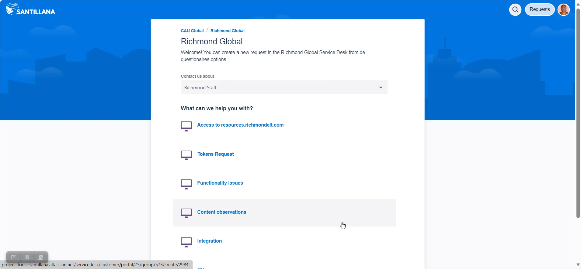Viewport: 581px width, 269px height.
Task: Click monitor icon next to Access to resources
Action: (186, 126)
